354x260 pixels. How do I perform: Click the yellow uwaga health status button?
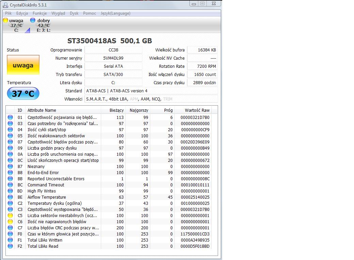coord(23,65)
